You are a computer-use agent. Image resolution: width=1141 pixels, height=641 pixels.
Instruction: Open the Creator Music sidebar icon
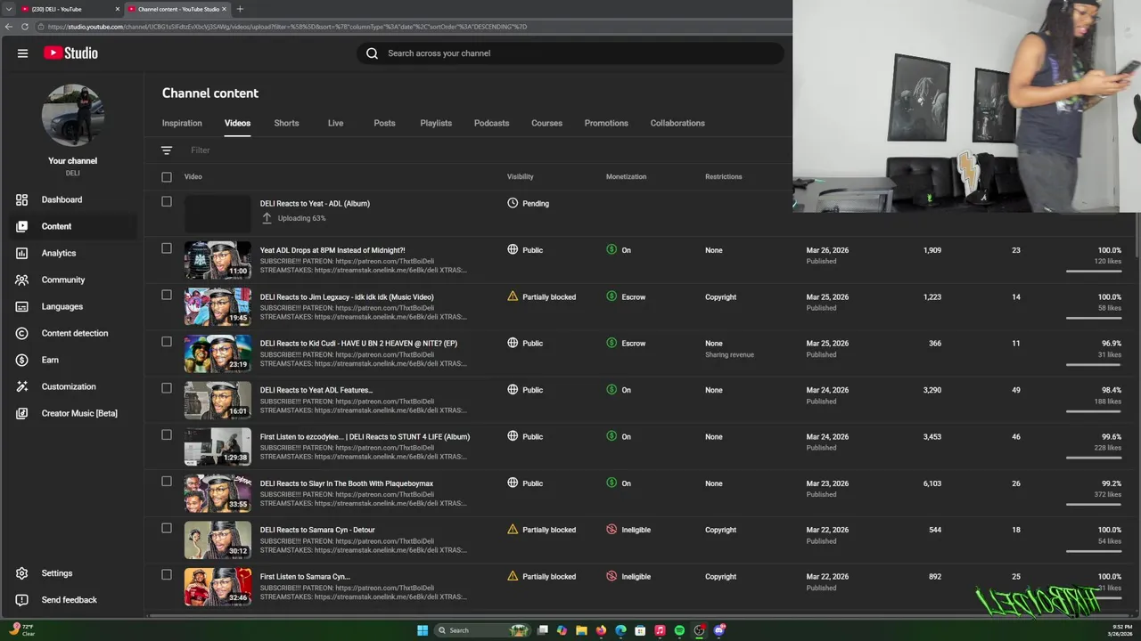point(22,413)
